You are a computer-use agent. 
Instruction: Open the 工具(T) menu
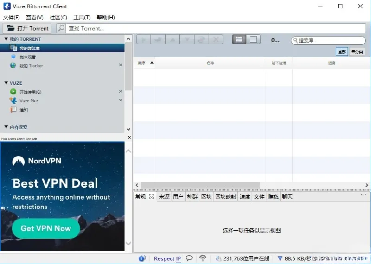[82, 17]
